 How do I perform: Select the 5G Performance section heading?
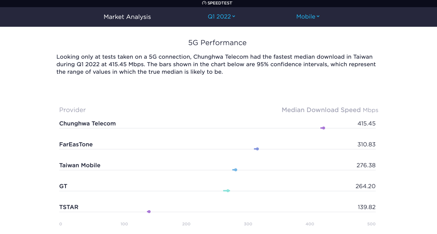pyautogui.click(x=218, y=42)
